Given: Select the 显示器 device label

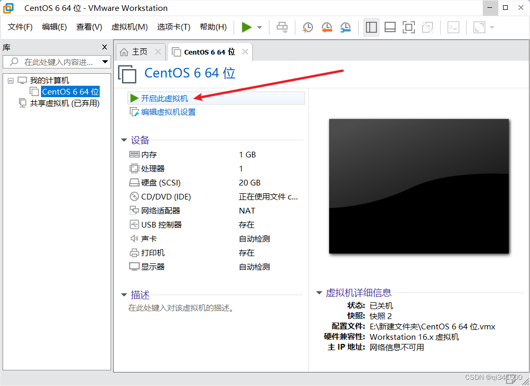Looking at the screenshot, I should (x=153, y=267).
